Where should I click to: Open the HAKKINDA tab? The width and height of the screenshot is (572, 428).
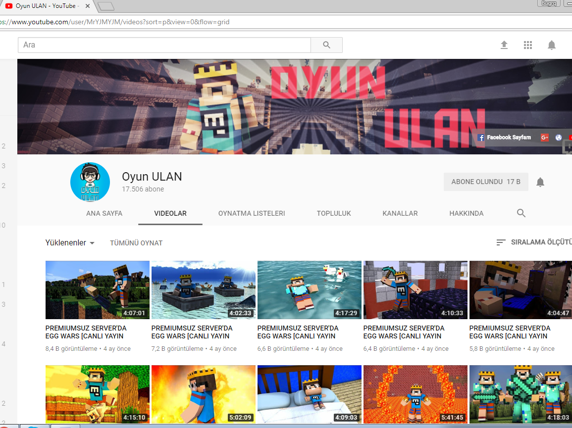coord(467,213)
